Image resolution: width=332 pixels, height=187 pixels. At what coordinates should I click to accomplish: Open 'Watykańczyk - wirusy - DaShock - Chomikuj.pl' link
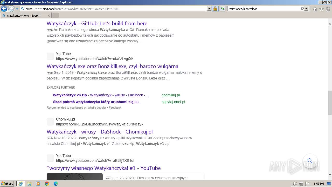100,132
